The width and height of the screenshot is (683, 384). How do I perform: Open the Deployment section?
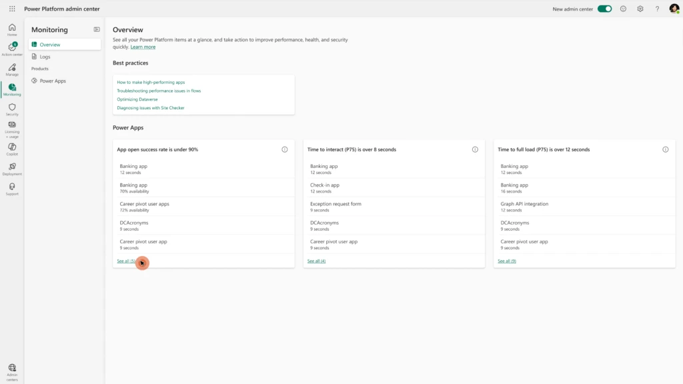[11, 169]
